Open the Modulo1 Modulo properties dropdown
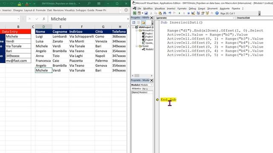The width and height of the screenshot is (273, 153). pyautogui.click(x=151, y=85)
